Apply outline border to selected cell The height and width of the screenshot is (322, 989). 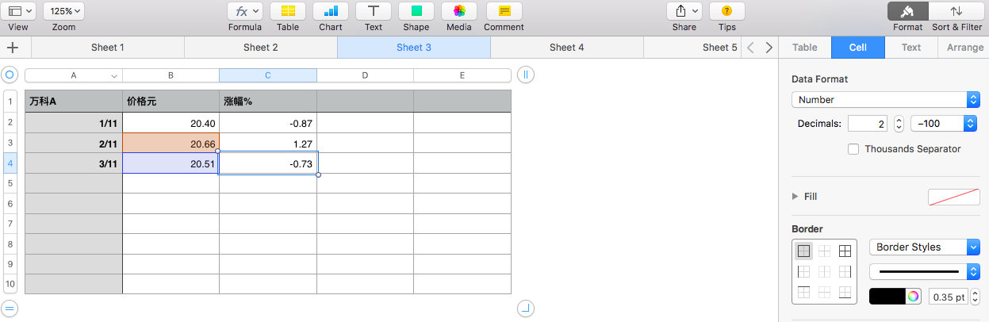point(804,251)
